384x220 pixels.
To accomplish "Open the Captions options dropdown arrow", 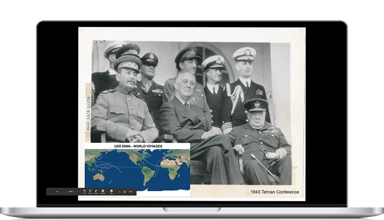I will [x=107, y=192].
